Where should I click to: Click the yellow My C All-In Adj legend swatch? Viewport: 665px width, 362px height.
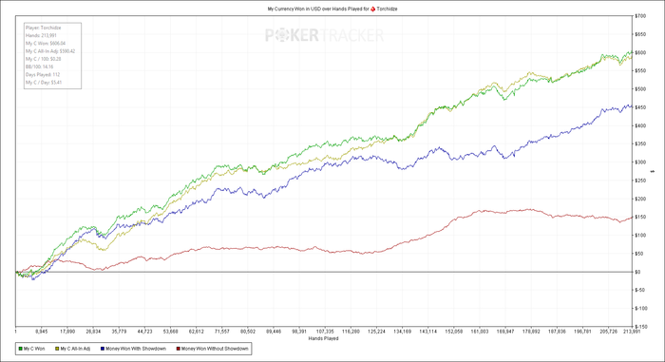57,349
